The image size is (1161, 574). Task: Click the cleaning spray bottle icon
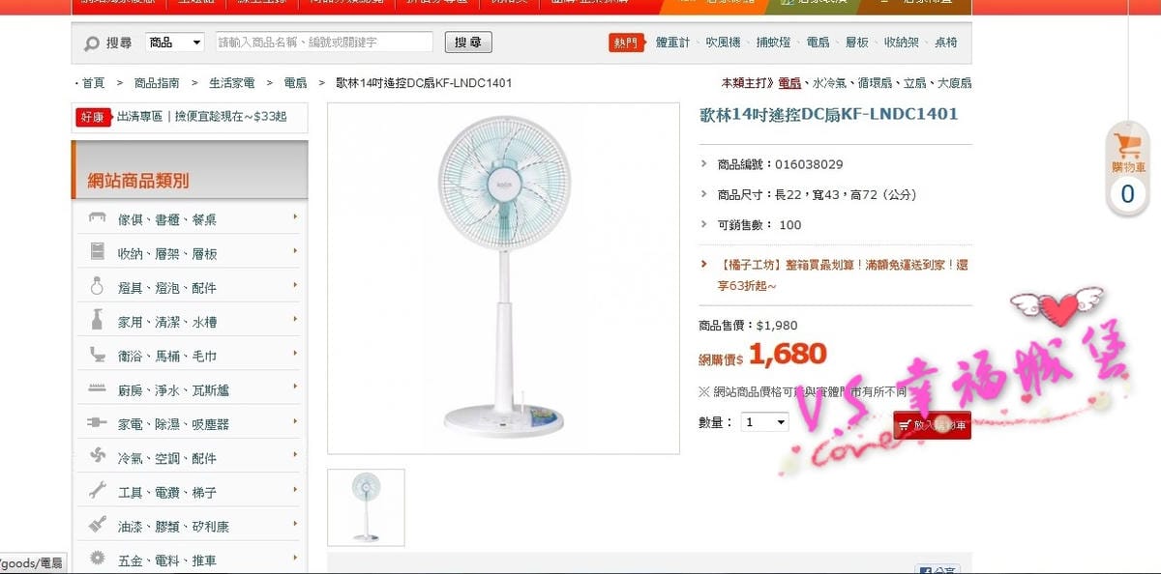tap(97, 321)
